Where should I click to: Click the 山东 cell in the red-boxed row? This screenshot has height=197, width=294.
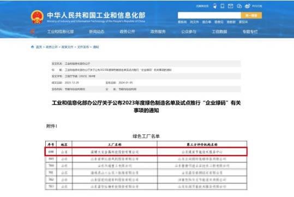click(64, 152)
